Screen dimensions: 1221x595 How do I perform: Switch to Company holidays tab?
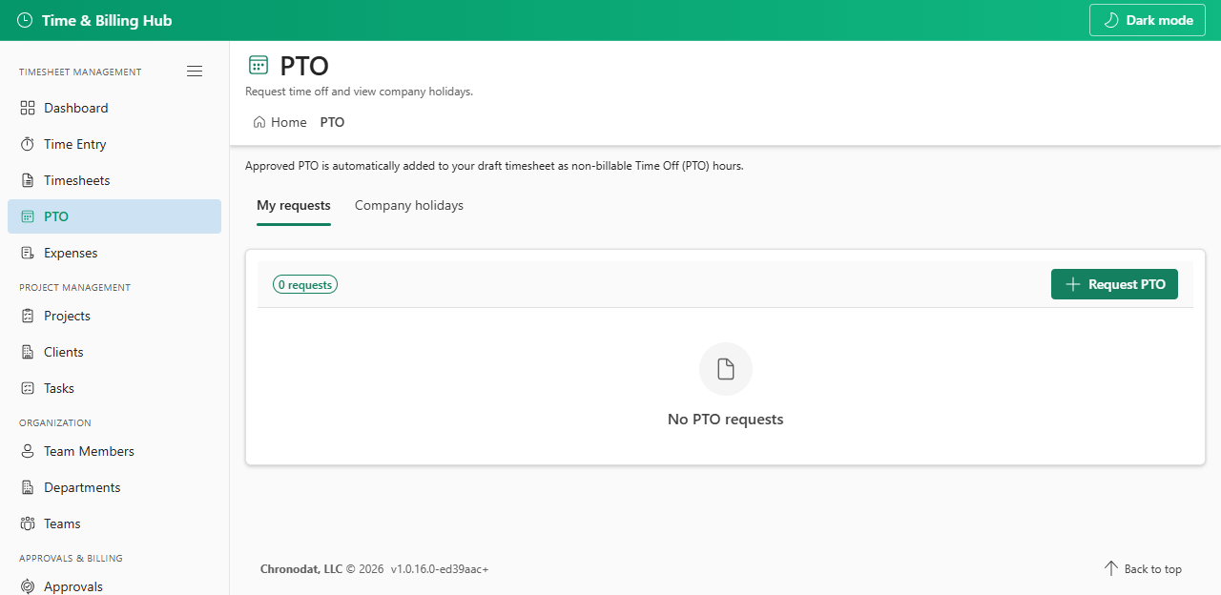409,206
